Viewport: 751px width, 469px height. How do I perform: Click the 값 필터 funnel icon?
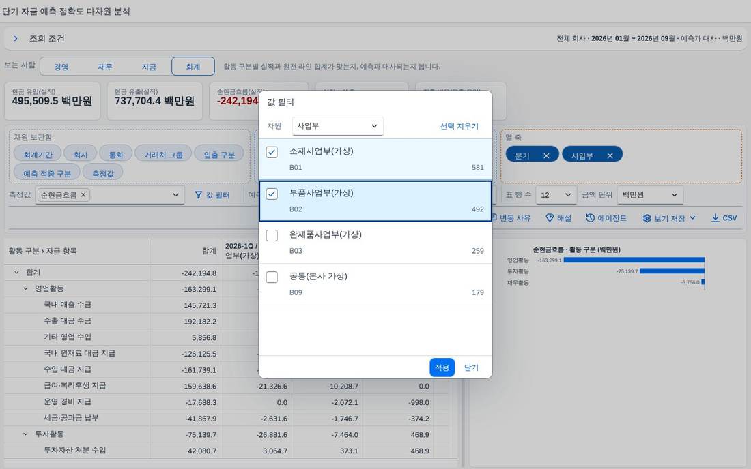(x=198, y=195)
